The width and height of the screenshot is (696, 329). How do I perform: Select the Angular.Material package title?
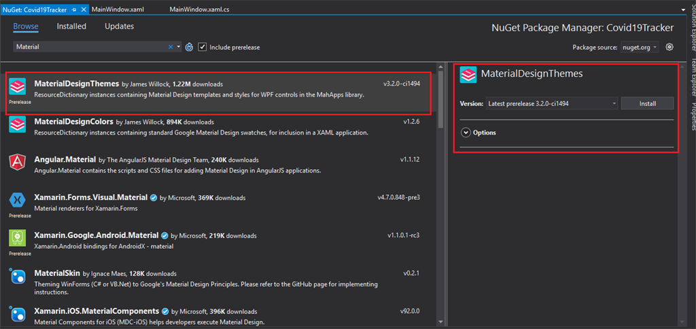click(x=65, y=159)
